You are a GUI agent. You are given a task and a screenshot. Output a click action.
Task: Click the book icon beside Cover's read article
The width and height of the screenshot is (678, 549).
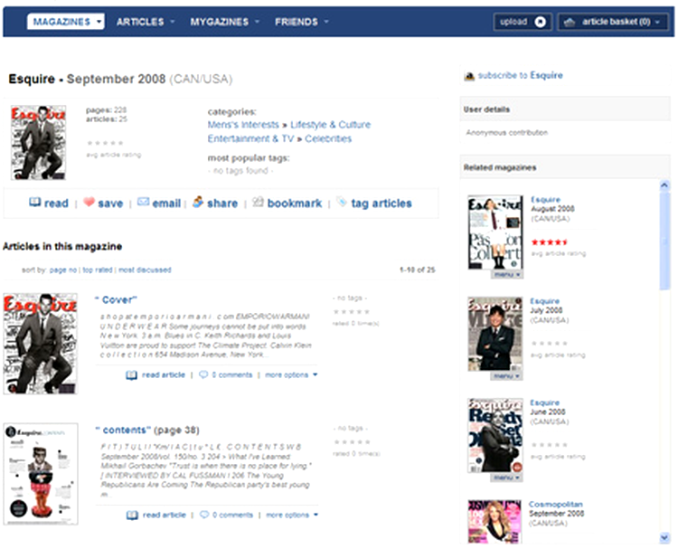click(131, 375)
